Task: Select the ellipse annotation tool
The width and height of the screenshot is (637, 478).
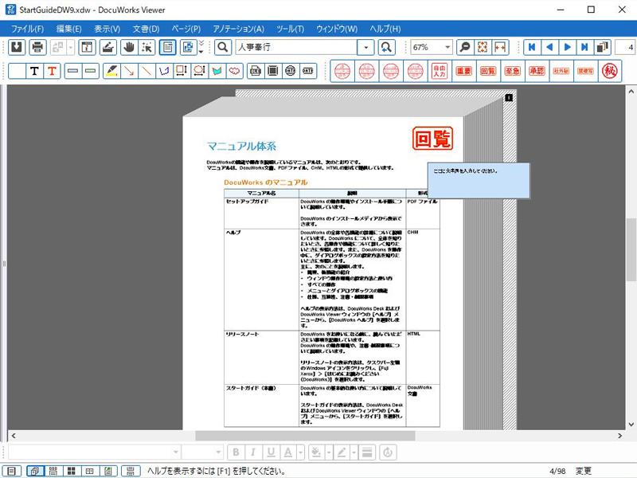Action: click(x=199, y=71)
